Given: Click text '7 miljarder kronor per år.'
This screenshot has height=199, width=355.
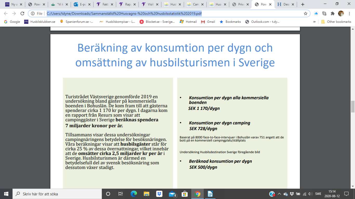Looking at the screenshot, I should (94, 126).
